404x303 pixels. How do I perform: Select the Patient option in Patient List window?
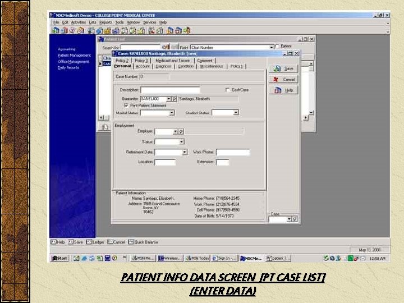pyautogui.click(x=277, y=47)
